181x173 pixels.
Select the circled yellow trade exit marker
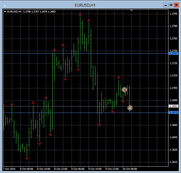(x=130, y=108)
